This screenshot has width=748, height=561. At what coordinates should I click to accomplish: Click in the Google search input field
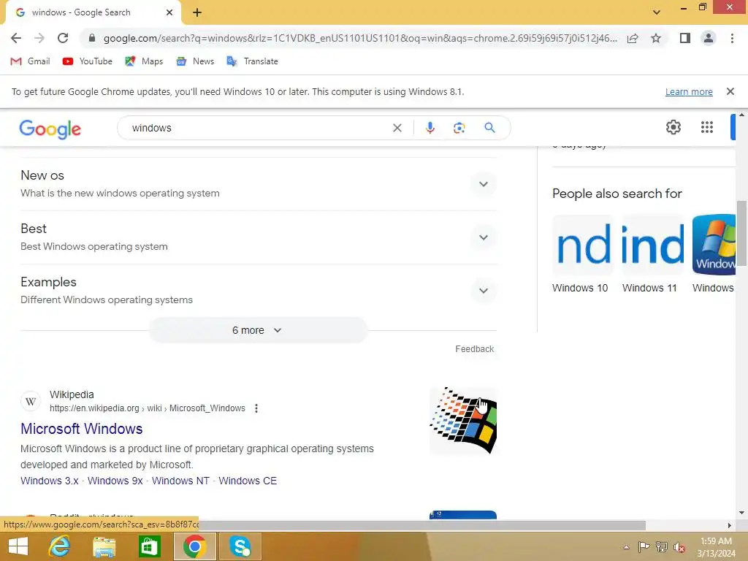pos(258,128)
